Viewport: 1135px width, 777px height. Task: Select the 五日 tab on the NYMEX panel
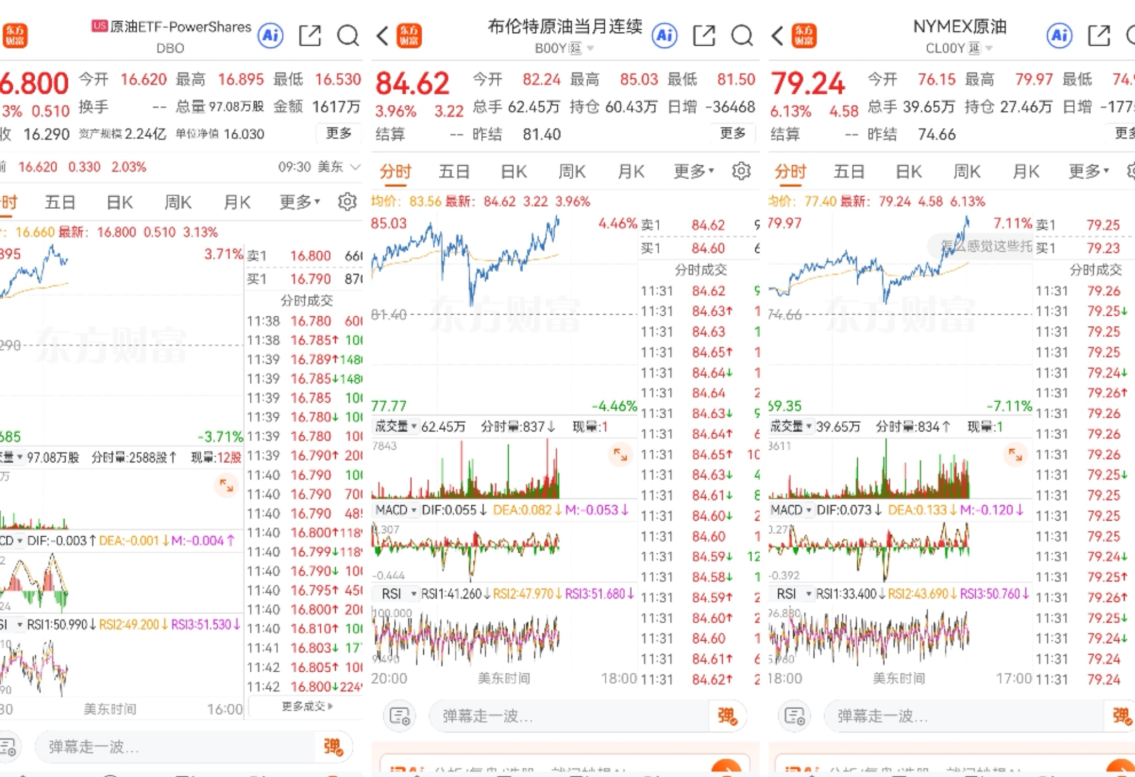[x=849, y=171]
